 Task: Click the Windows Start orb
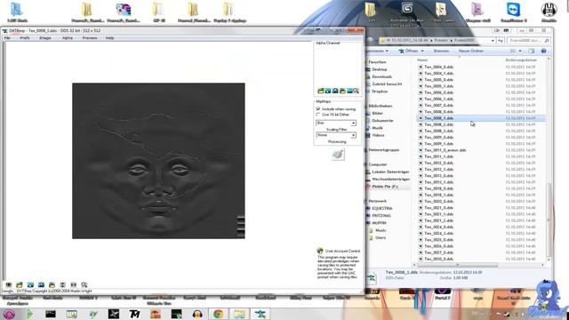[9, 314]
